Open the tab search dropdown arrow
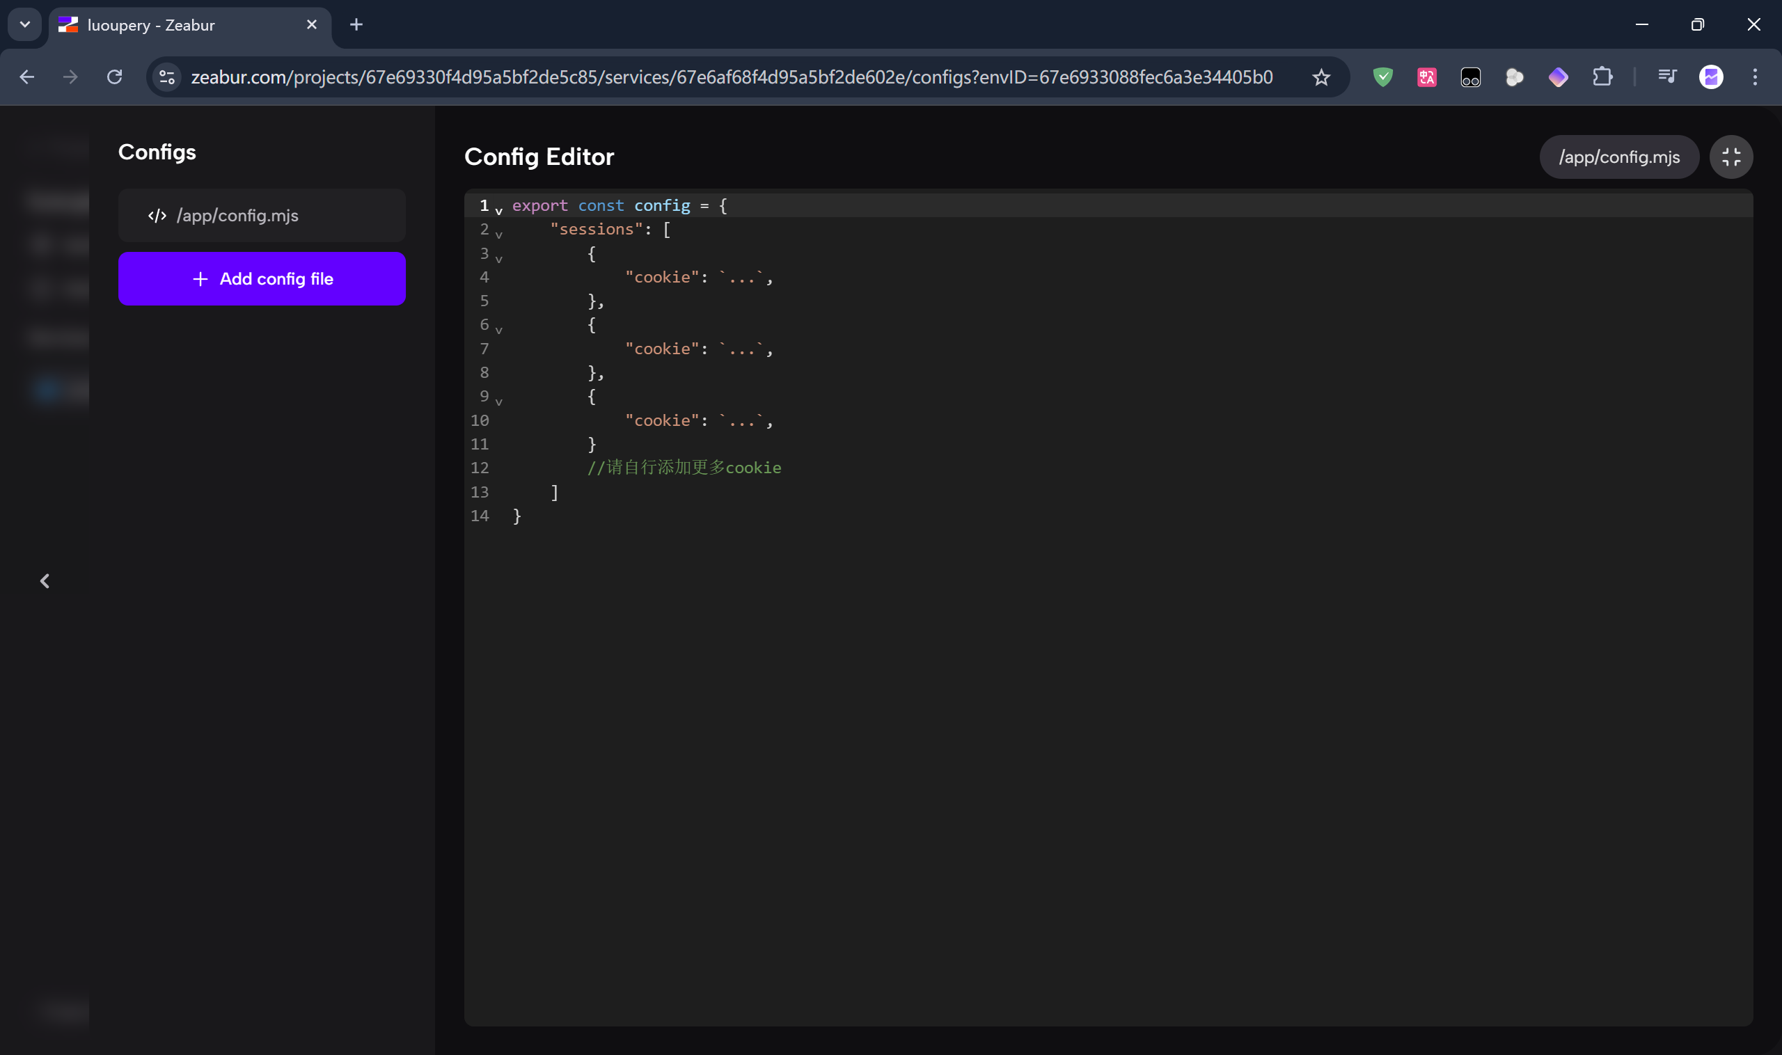1782x1055 pixels. coord(25,25)
